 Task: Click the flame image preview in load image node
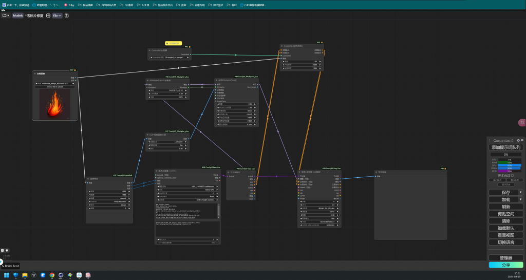click(54, 104)
